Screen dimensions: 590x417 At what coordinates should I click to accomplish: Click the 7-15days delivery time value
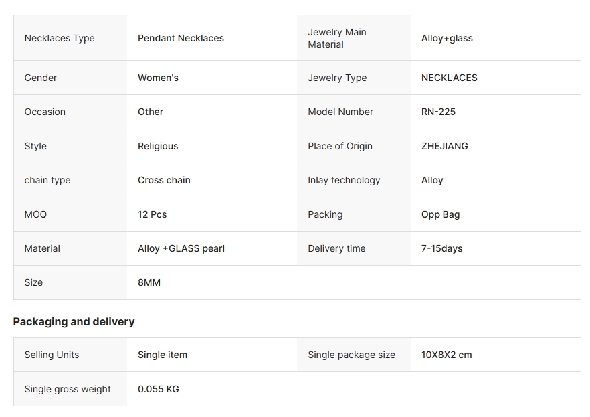point(441,249)
